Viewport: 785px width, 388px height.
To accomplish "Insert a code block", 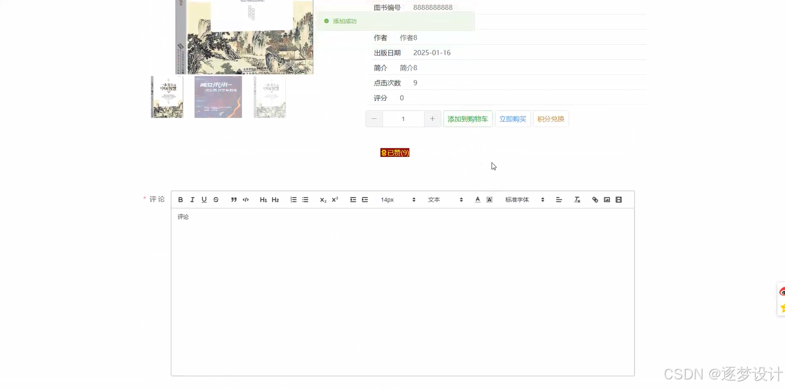I will pyautogui.click(x=245, y=199).
